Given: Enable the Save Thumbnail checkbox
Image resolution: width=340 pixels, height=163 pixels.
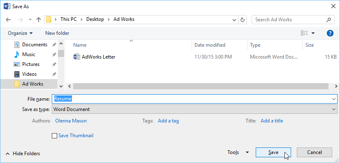Looking at the screenshot, I should (x=54, y=136).
